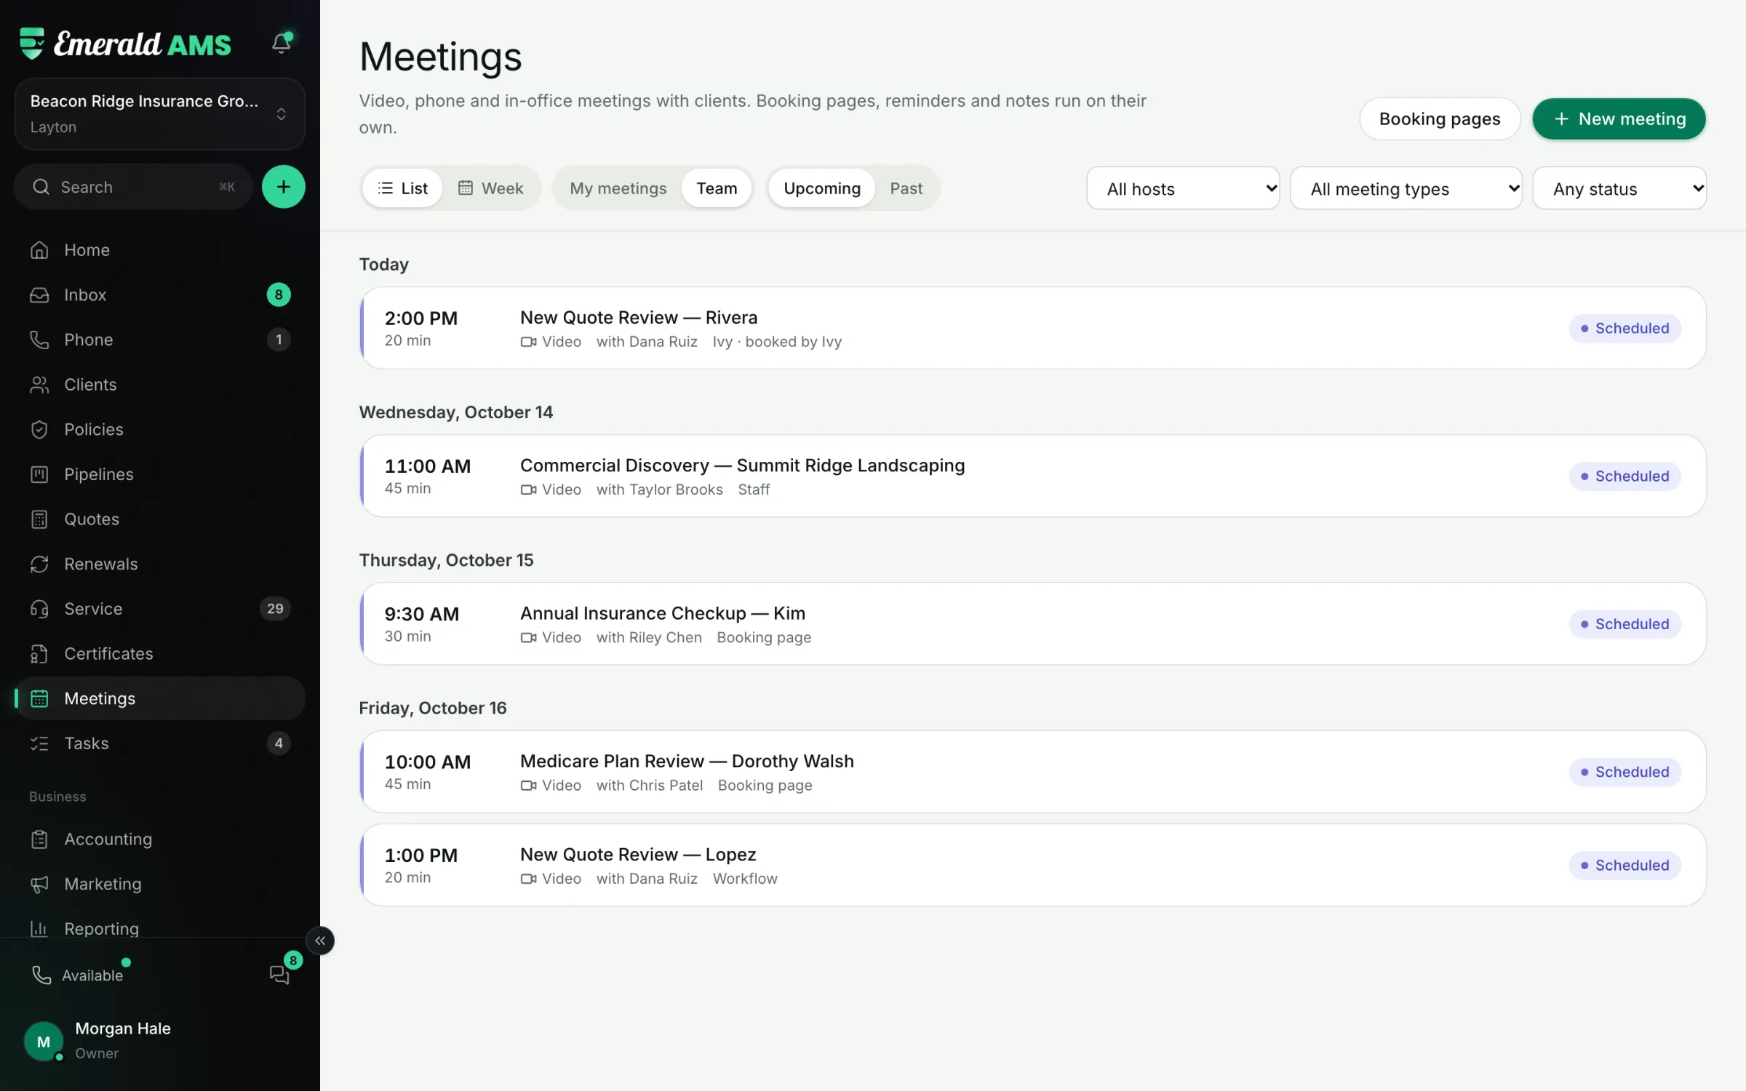Open Pipelines page
Image resolution: width=1746 pixels, height=1091 pixels.
pyautogui.click(x=160, y=474)
